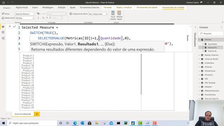Open the Ferramentas da tabela tab
The image size is (224, 126).
[147, 7]
